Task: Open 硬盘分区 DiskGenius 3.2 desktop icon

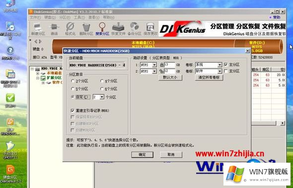Action: pos(10,174)
